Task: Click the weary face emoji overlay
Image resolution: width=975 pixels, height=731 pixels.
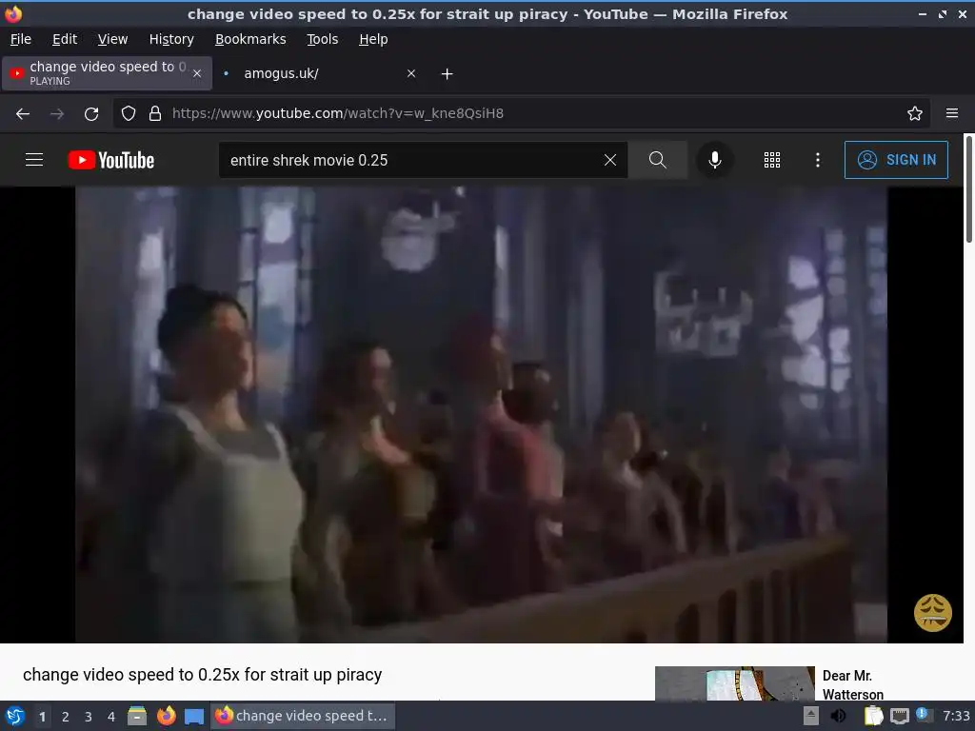Action: (x=933, y=613)
